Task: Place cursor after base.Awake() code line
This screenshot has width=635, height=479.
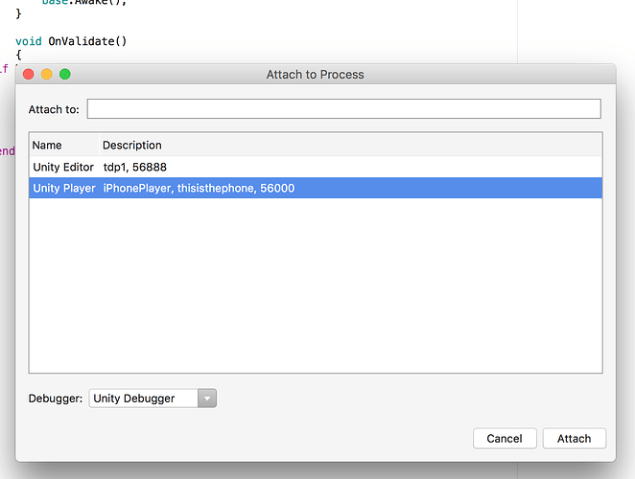Action: tap(128, 2)
